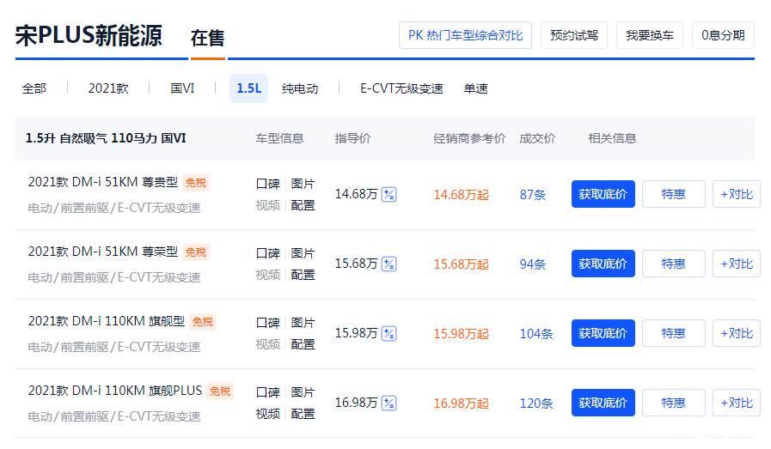The width and height of the screenshot is (771, 449).
Task: Open 口碑 reviews for 110KM 旗舰型
Action: (x=267, y=324)
